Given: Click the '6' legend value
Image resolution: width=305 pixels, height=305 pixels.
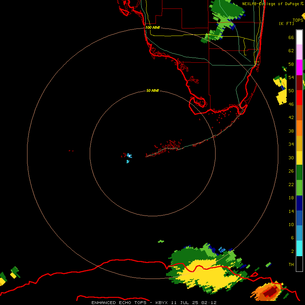Looking at the screenshot, I should pyautogui.click(x=292, y=238).
